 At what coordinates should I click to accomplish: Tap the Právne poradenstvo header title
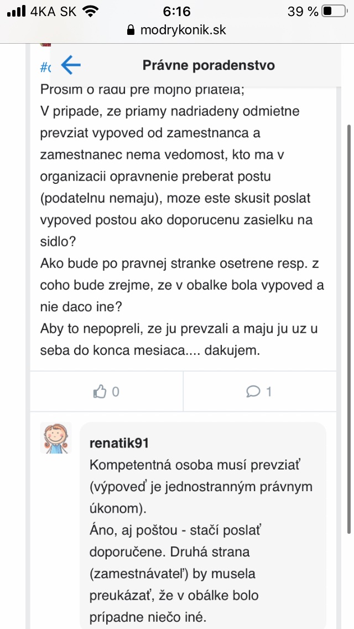point(209,65)
